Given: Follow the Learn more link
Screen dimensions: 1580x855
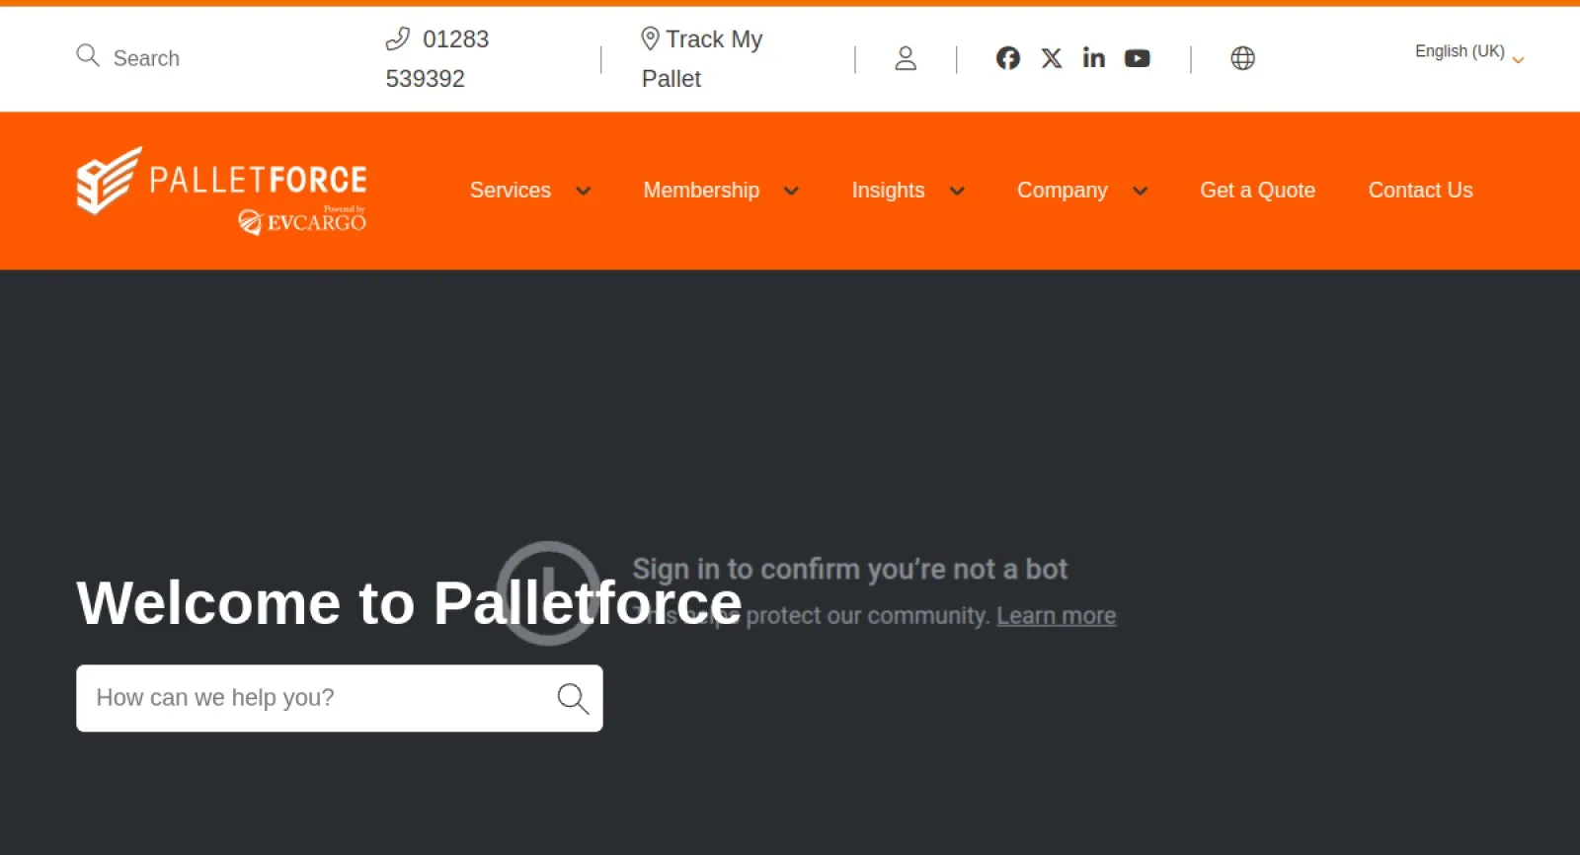Looking at the screenshot, I should point(1056,615).
